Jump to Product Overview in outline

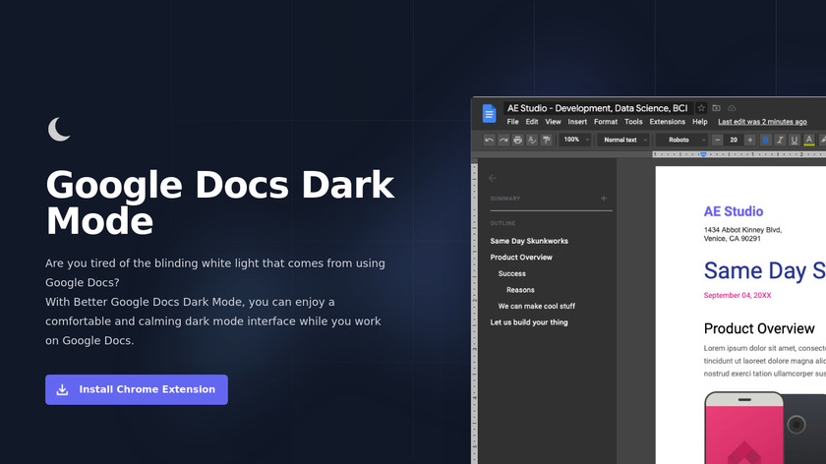click(x=521, y=258)
